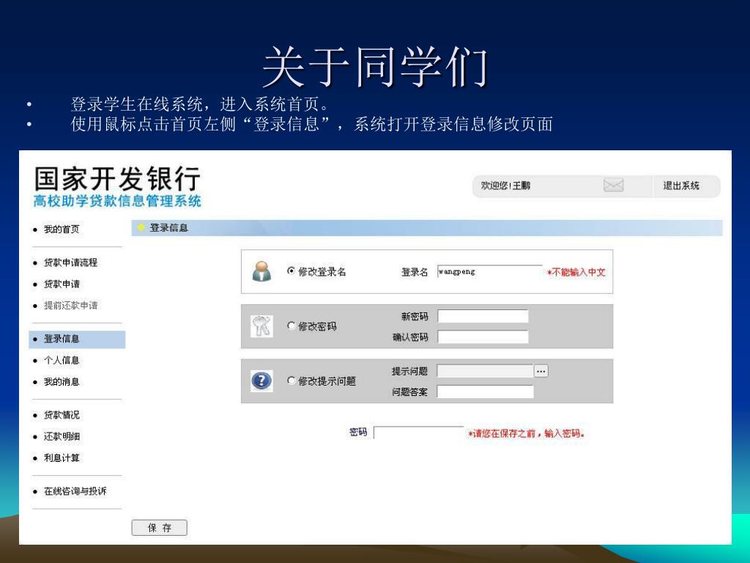Open 贷款申请流程 in the sidebar
Screen dimensions: 750x563
click(70, 262)
